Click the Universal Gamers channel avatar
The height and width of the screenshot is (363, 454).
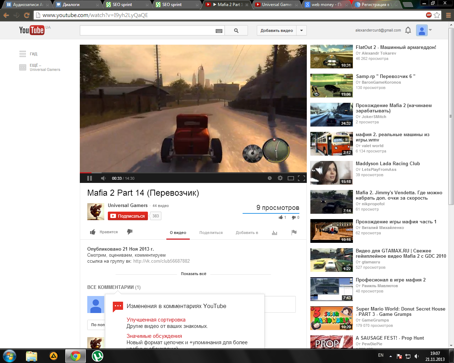pyautogui.click(x=96, y=212)
